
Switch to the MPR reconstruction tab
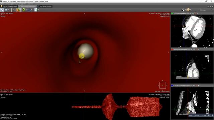coord(44,6)
